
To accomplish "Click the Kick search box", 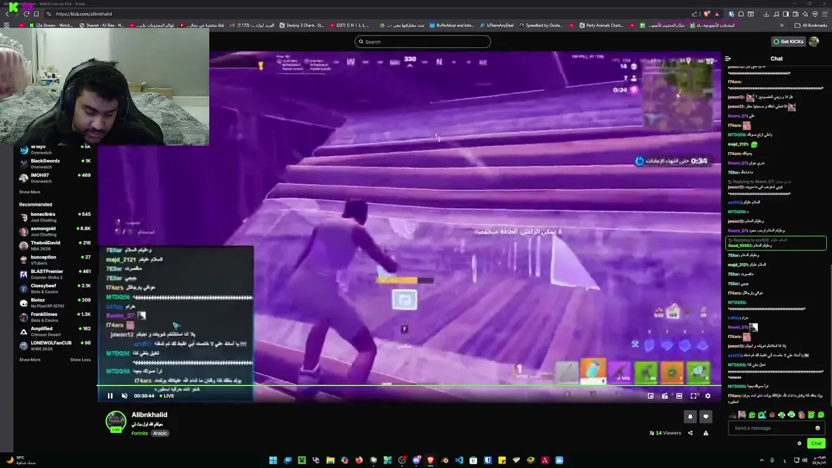I will (422, 42).
